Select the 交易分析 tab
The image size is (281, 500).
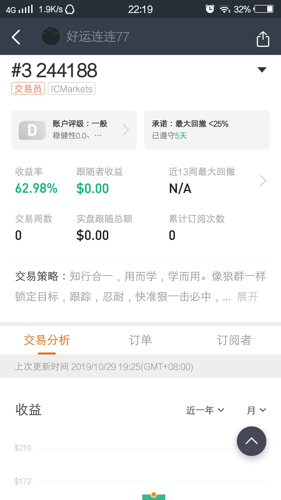47,340
